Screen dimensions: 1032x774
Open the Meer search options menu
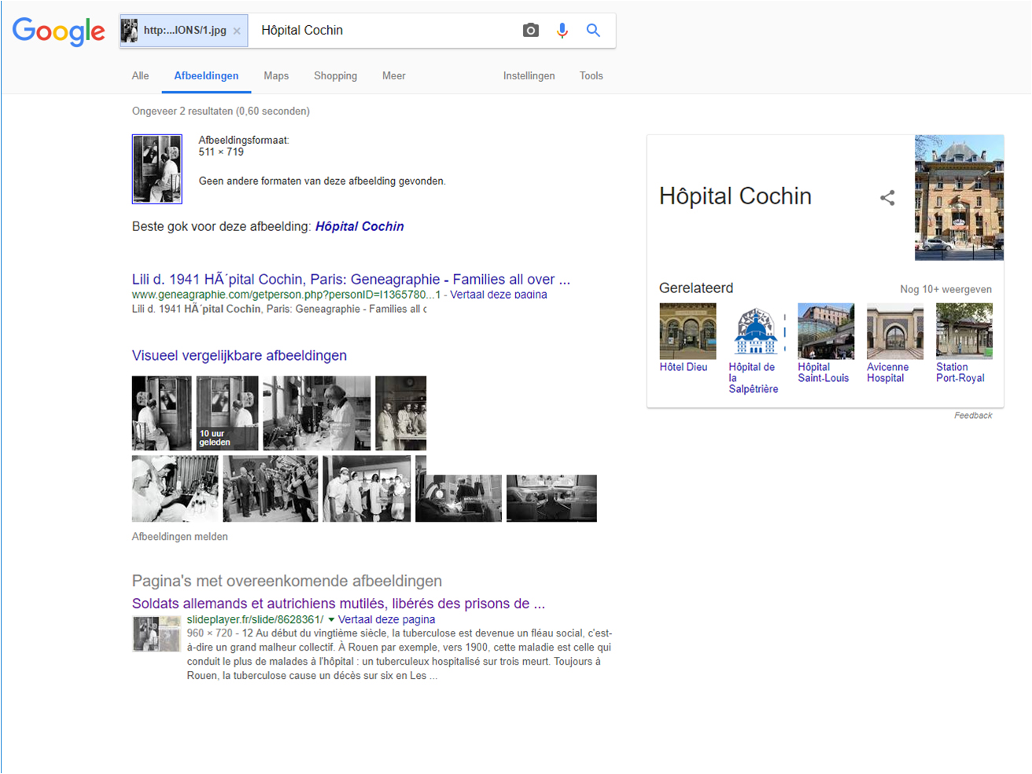(x=393, y=76)
